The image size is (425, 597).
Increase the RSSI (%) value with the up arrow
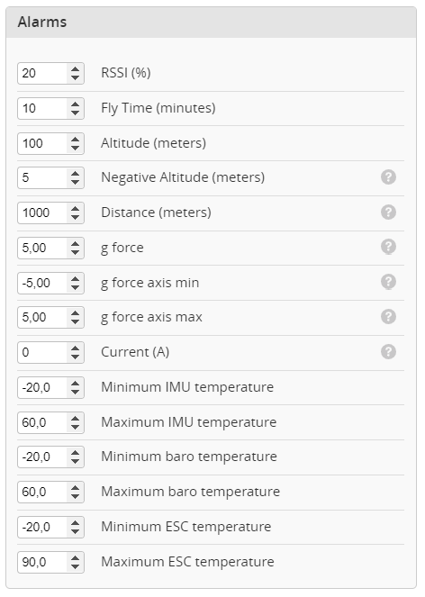[x=75, y=69]
